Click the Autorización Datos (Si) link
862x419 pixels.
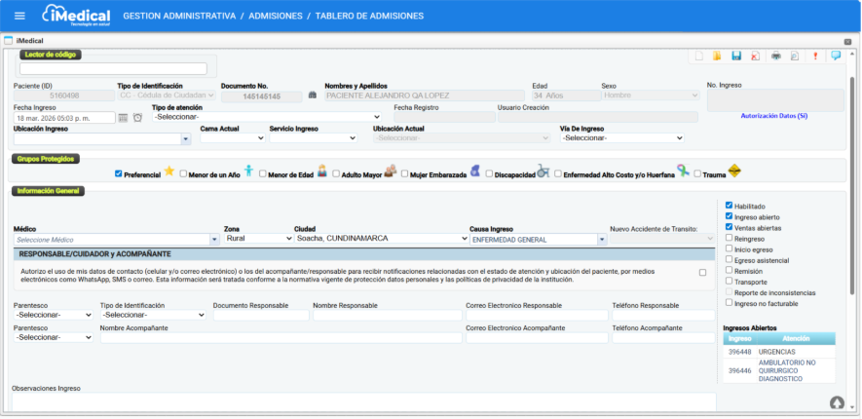coord(774,115)
